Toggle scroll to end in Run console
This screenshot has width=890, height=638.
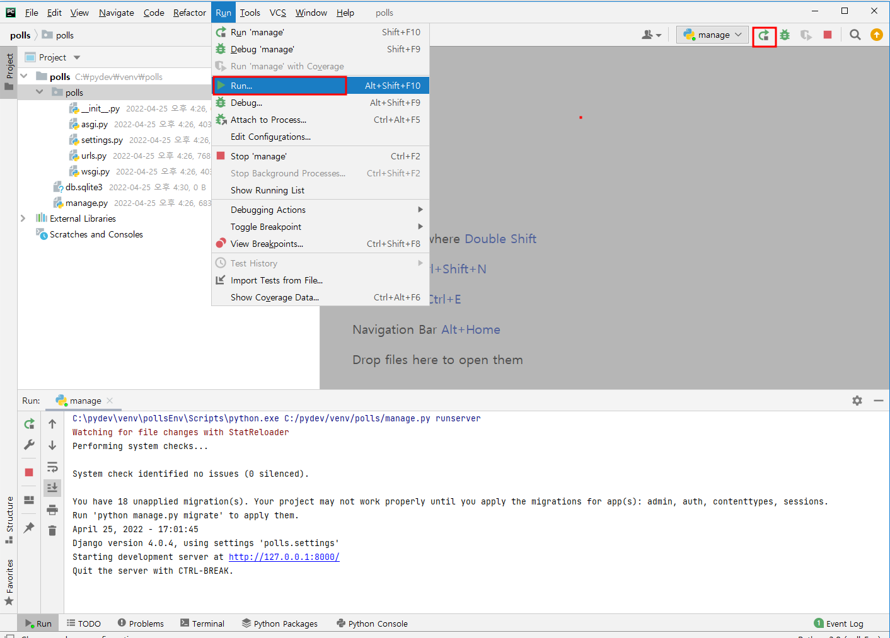click(52, 487)
